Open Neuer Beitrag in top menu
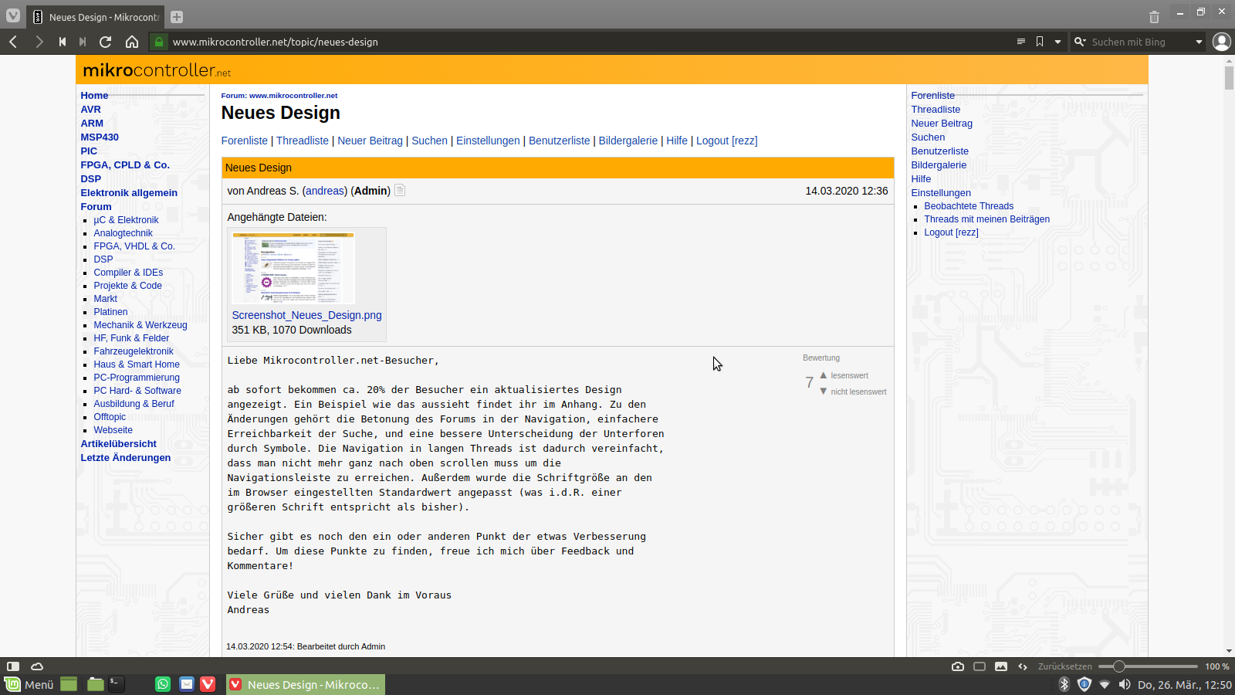Image resolution: width=1235 pixels, height=695 pixels. coord(370,141)
